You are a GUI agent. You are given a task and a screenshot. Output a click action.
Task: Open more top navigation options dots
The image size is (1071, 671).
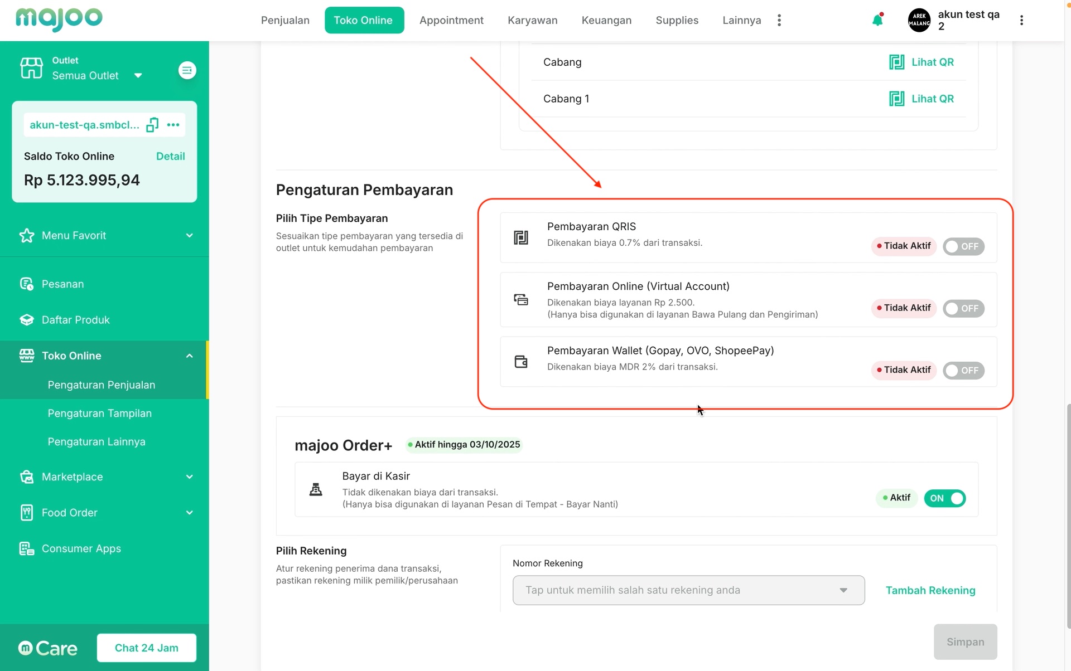779,20
